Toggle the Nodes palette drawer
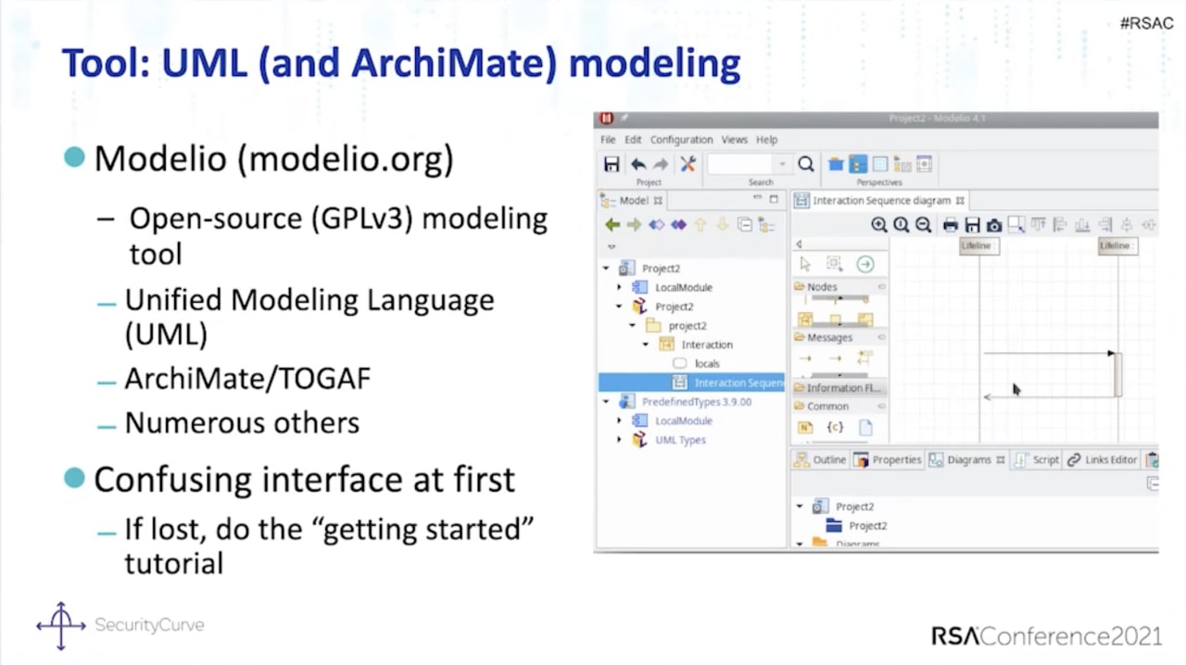This screenshot has height=665, width=1186. click(x=839, y=287)
